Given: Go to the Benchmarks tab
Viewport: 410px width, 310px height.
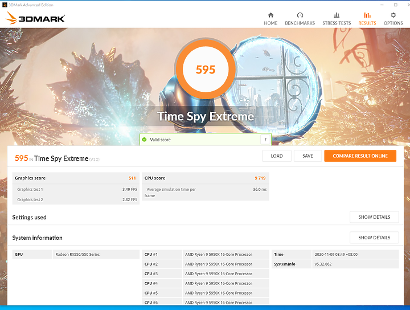Looking at the screenshot, I should point(300,19).
